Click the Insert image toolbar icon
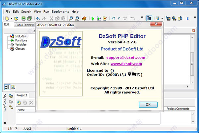This screenshot has height=133, width=199. 168,19
